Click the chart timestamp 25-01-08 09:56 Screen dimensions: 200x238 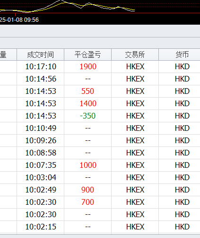click(x=19, y=20)
